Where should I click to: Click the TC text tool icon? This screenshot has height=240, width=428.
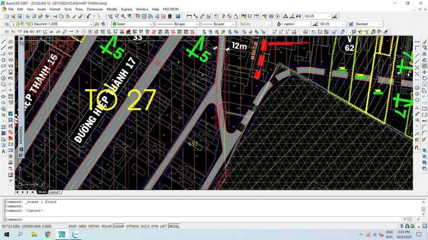tap(7, 32)
